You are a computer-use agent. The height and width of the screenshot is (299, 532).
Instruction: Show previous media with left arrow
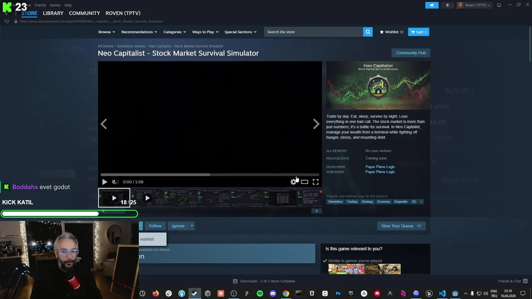pyautogui.click(x=104, y=124)
